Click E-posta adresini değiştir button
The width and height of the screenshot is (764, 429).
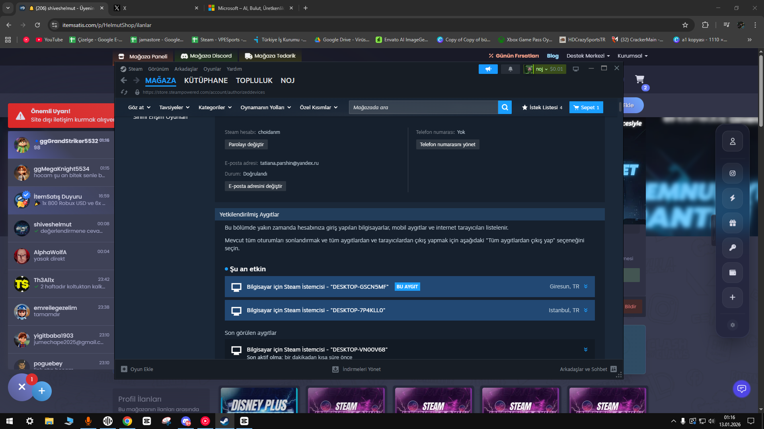point(255,186)
